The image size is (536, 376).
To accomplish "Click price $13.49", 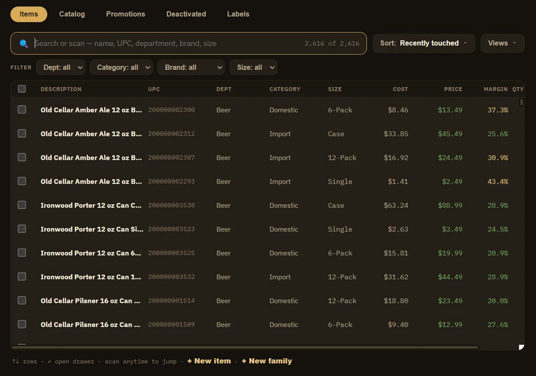I will click(x=450, y=110).
